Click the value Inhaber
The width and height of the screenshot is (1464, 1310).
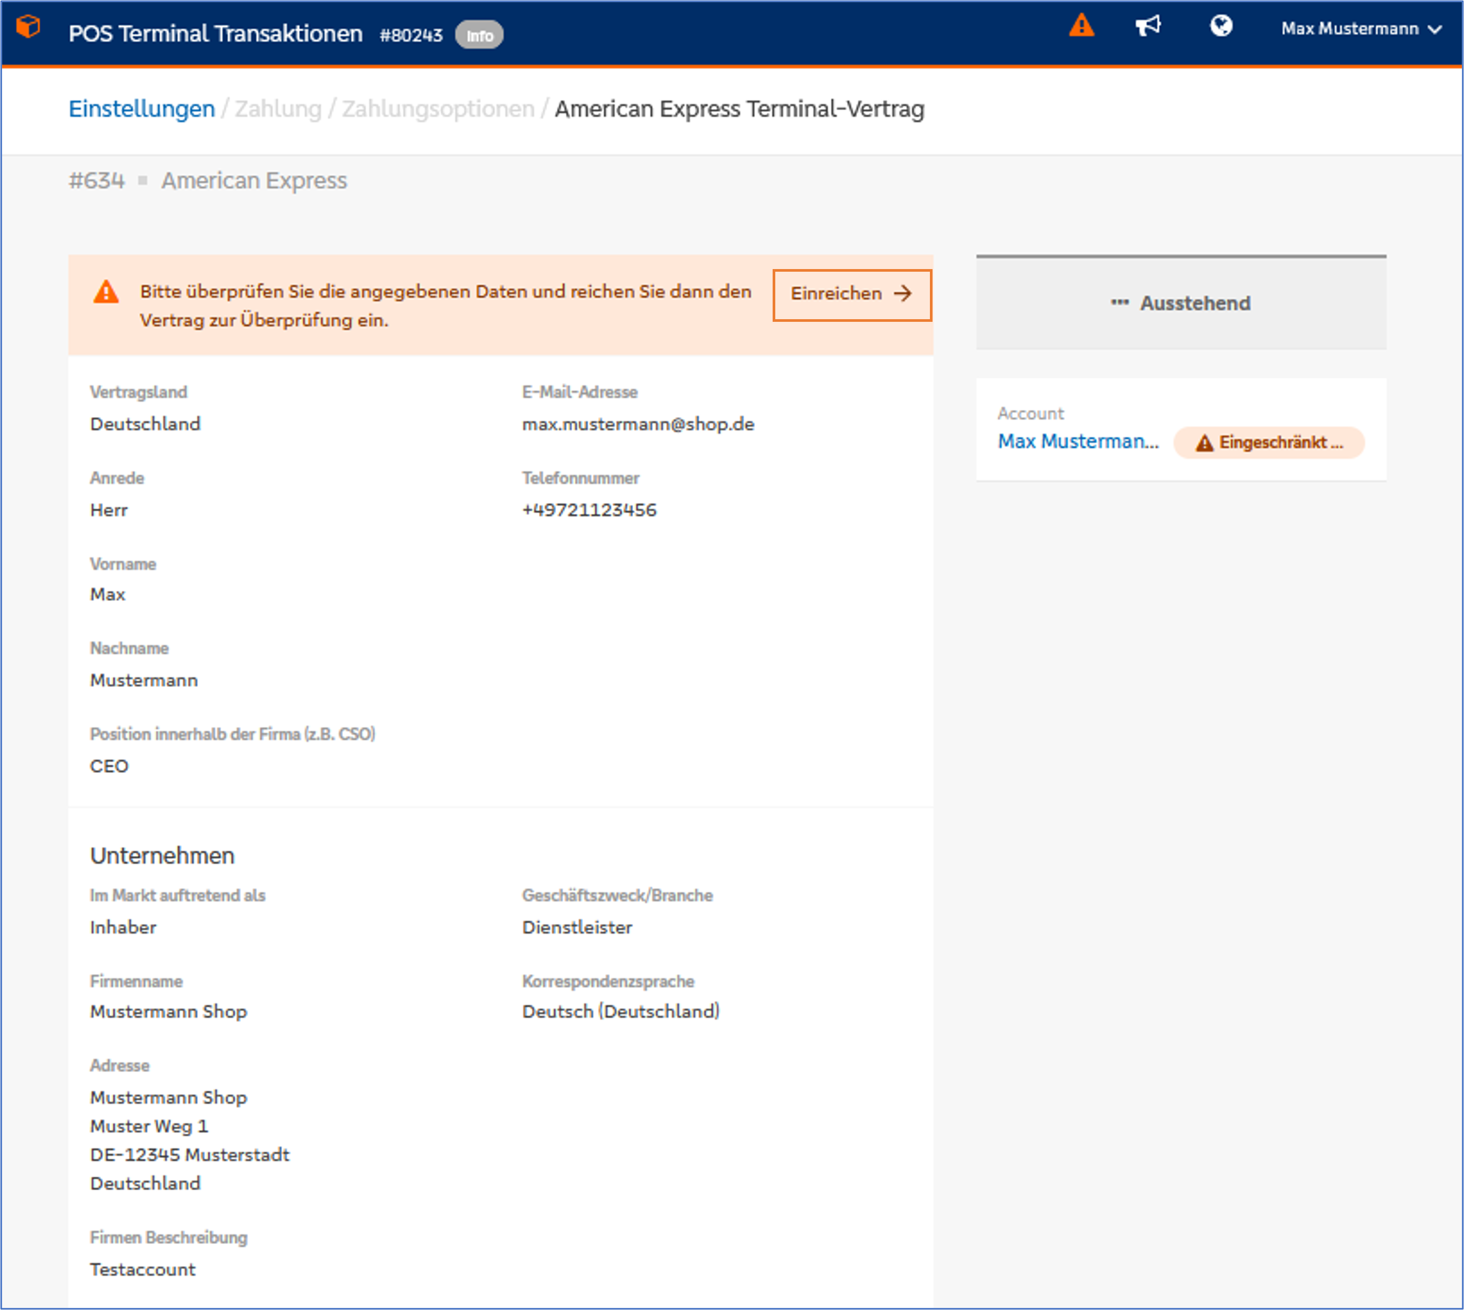coord(123,927)
